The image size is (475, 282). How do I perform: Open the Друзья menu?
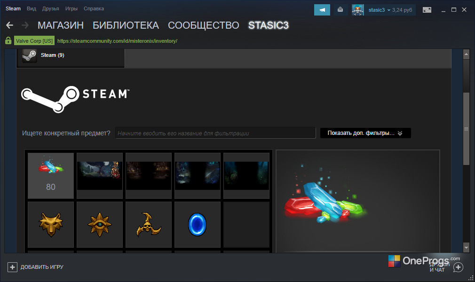[x=51, y=9]
